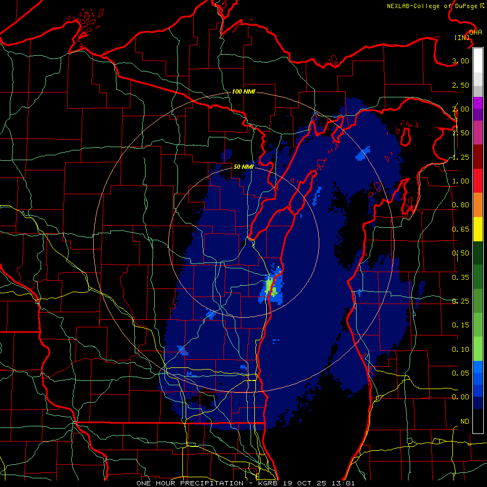Pick the dark red legend swatch
487x487 pixels.
pyautogui.click(x=478, y=157)
